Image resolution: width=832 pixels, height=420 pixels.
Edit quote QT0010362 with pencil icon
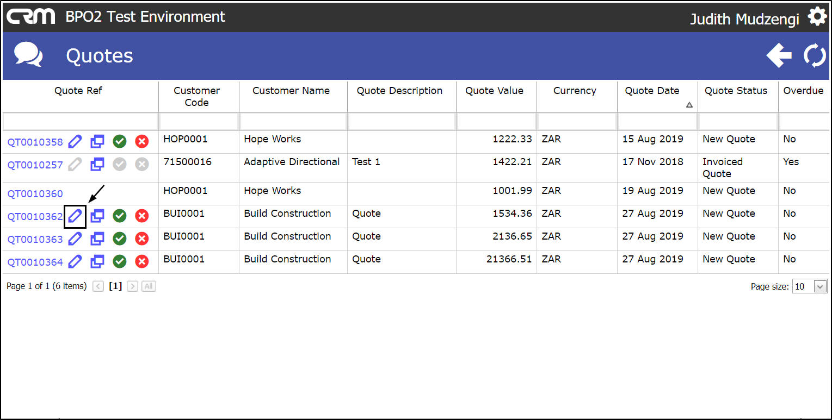point(75,216)
